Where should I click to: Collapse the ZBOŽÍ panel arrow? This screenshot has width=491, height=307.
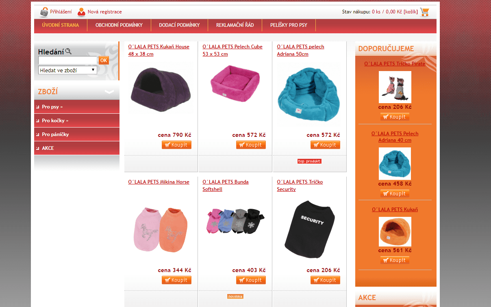[x=109, y=92]
